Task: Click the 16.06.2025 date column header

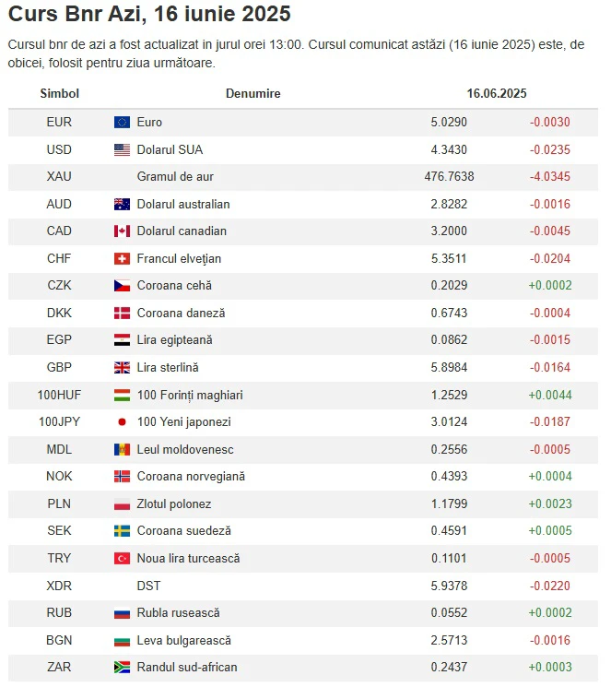Action: 497,93
